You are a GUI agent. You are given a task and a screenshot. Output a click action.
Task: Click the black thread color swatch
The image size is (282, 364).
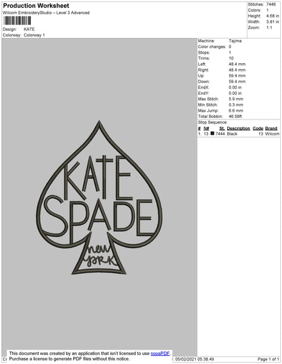coord(212,133)
